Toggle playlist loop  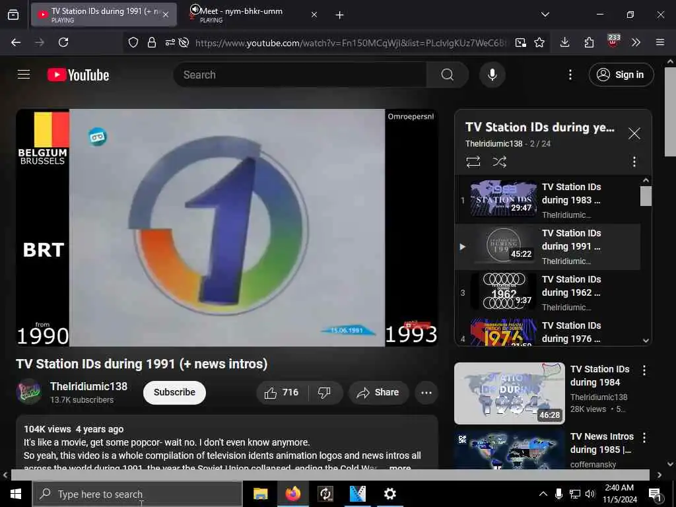[x=473, y=162]
